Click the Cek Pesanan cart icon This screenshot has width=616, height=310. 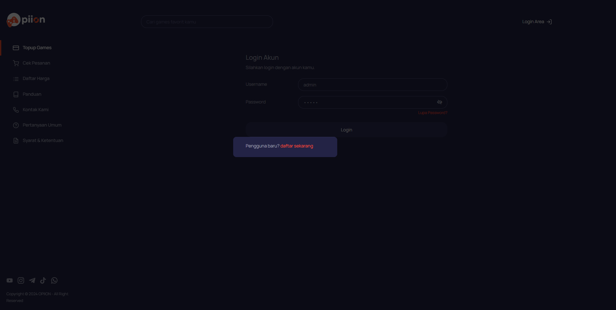click(16, 63)
